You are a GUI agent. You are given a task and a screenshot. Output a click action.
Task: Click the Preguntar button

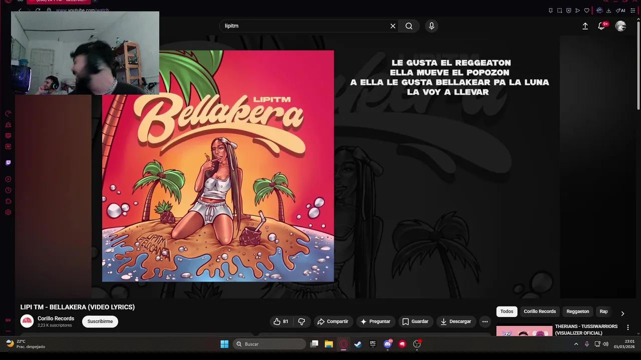(x=375, y=321)
